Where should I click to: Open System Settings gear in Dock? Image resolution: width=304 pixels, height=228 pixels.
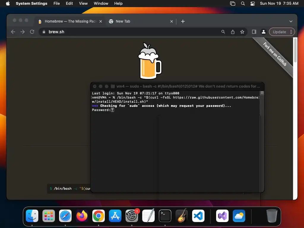pyautogui.click(x=132, y=216)
